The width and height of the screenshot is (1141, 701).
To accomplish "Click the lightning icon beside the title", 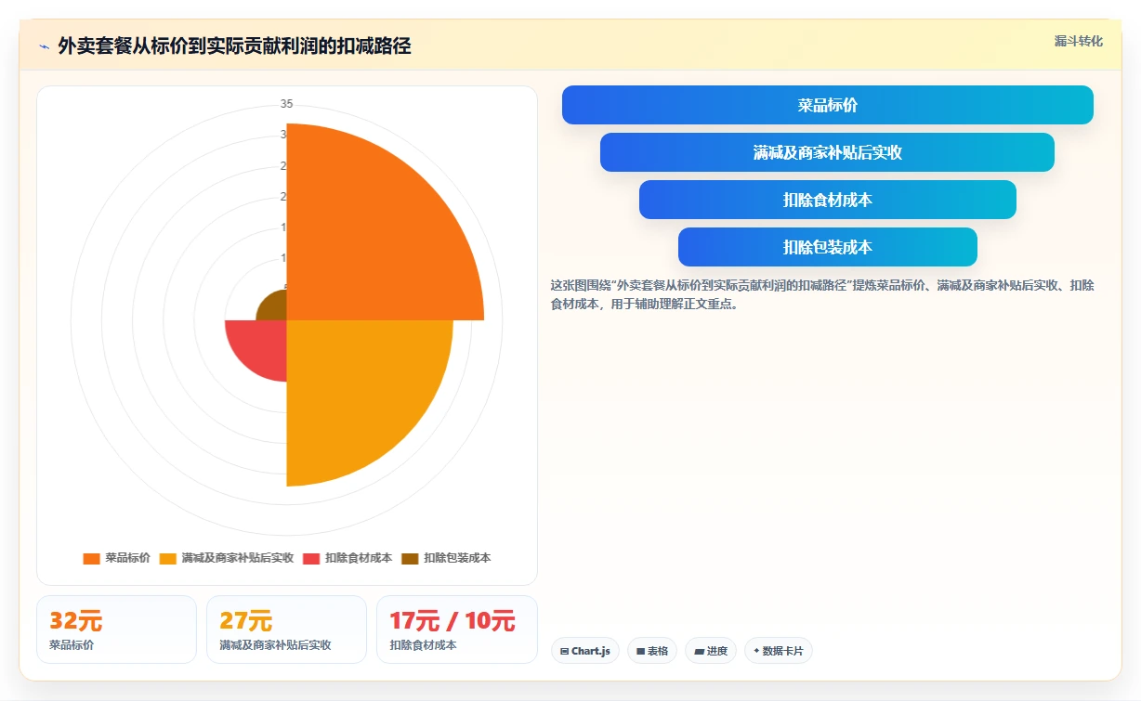I will tap(45, 46).
